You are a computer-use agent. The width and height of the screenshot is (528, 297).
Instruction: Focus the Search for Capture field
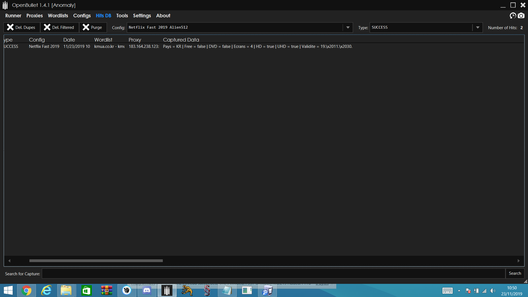click(x=273, y=274)
